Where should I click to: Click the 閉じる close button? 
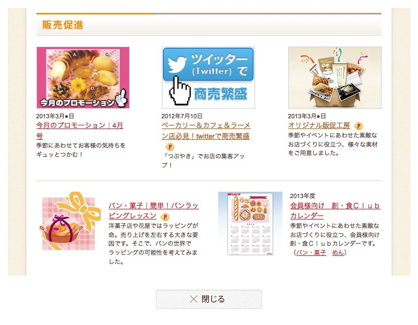point(209,299)
